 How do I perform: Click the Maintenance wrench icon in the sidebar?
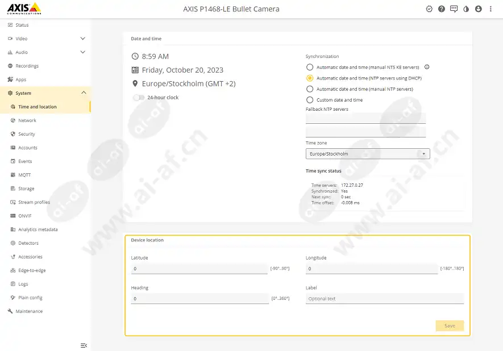(10, 311)
